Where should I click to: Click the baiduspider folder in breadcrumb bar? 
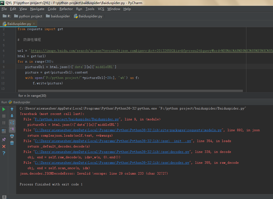pos(60,16)
